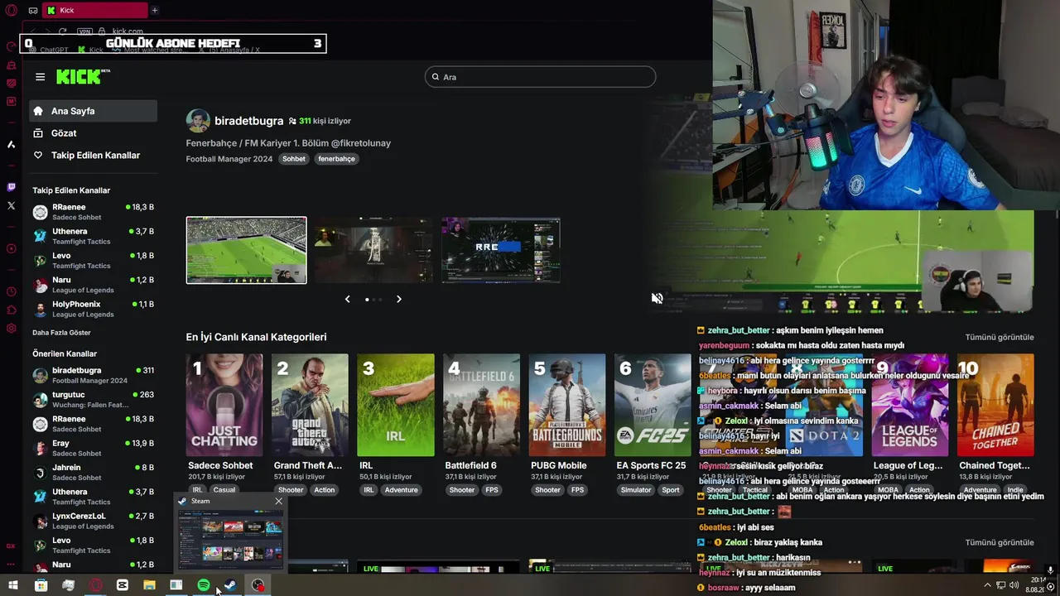The height and width of the screenshot is (596, 1060).
Task: Open a new browser tab with plus
Action: [154, 10]
